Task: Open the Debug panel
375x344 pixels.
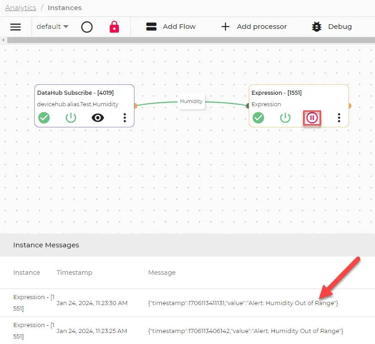Action: pos(332,27)
